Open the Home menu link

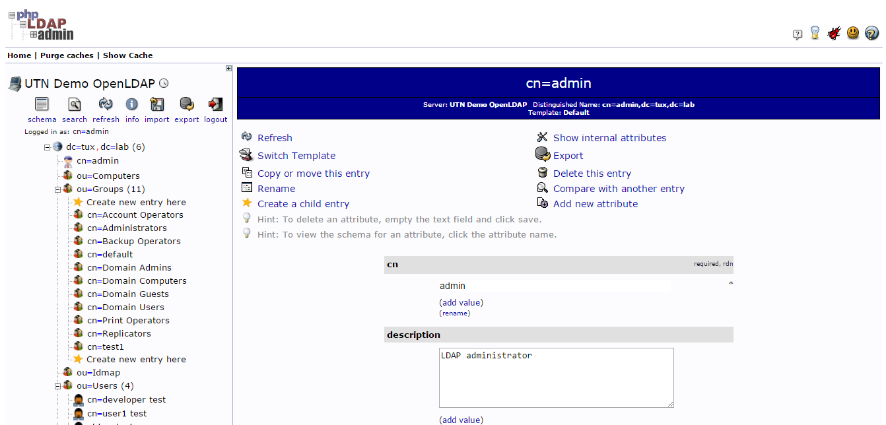(x=19, y=55)
